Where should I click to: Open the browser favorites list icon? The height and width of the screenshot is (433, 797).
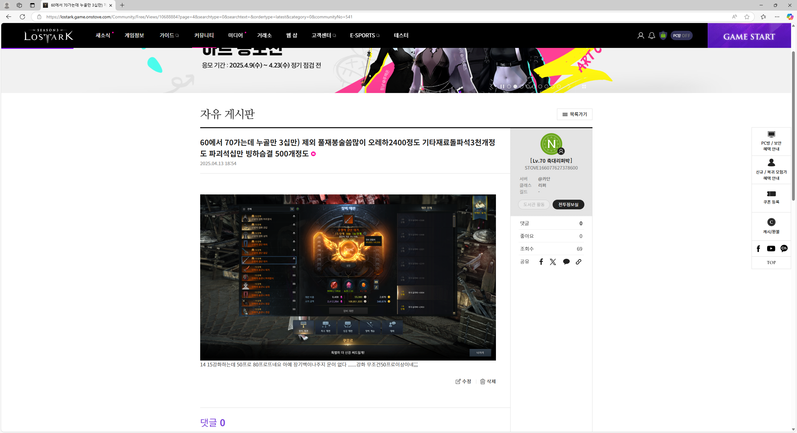click(x=763, y=17)
